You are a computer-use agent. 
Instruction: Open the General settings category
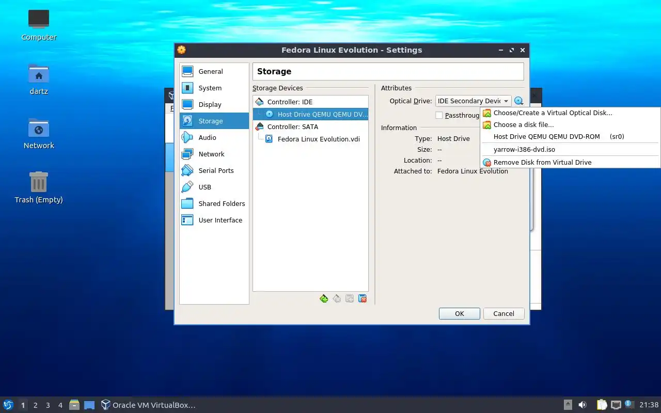(214, 71)
